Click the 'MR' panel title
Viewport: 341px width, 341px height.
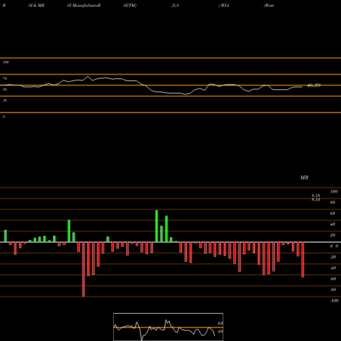click(304, 177)
